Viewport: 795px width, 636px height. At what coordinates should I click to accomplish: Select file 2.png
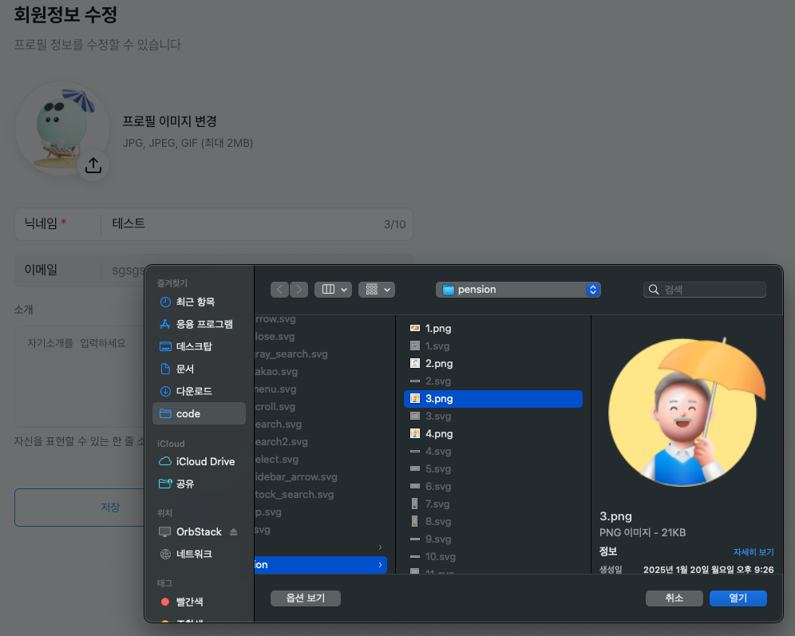(x=492, y=363)
